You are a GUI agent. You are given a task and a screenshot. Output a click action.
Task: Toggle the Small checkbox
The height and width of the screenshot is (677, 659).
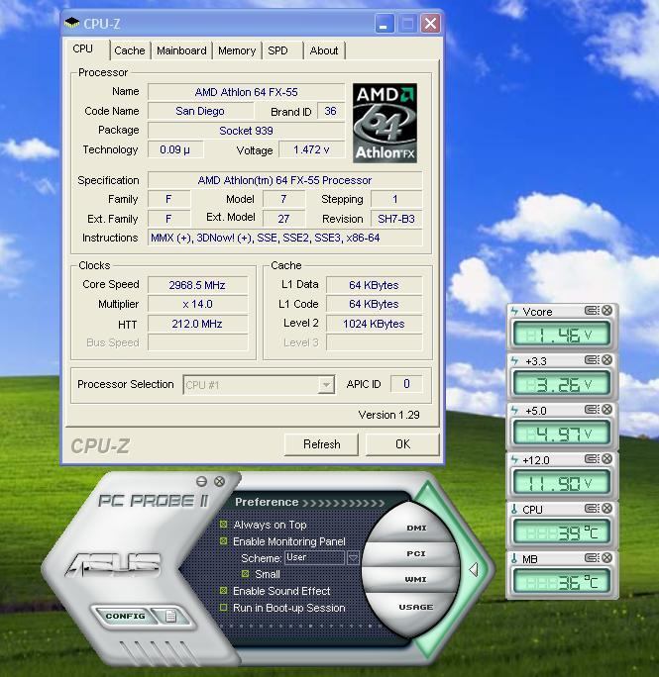click(x=245, y=574)
